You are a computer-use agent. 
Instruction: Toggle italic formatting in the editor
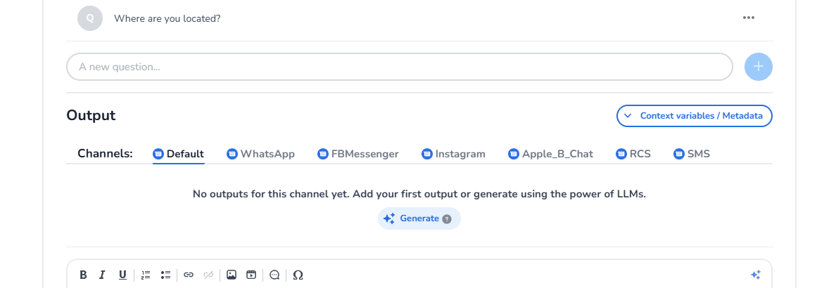(102, 275)
